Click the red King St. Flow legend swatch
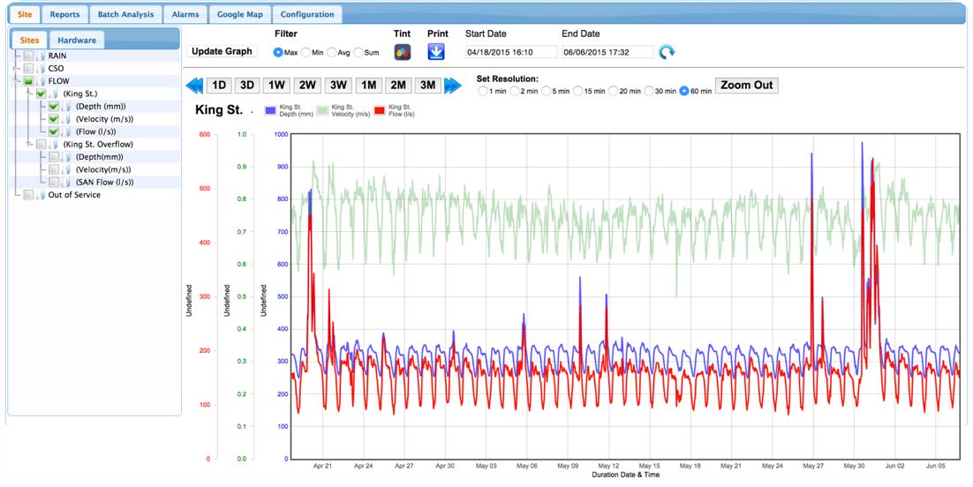 pyautogui.click(x=379, y=110)
